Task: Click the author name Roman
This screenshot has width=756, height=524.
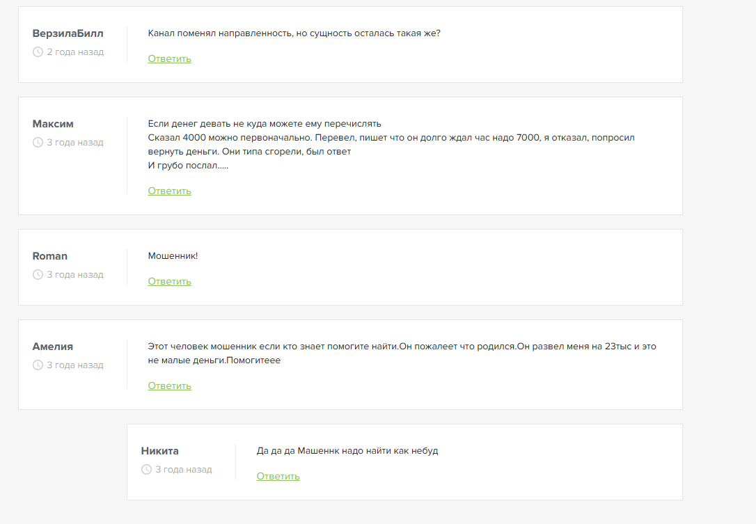Action: [x=50, y=256]
